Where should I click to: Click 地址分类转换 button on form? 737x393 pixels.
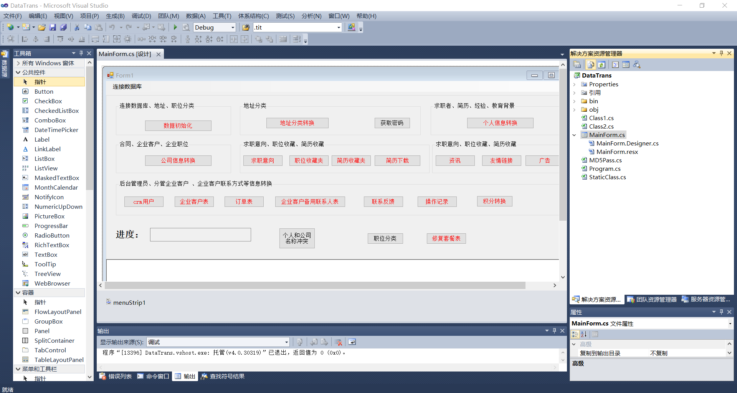297,123
